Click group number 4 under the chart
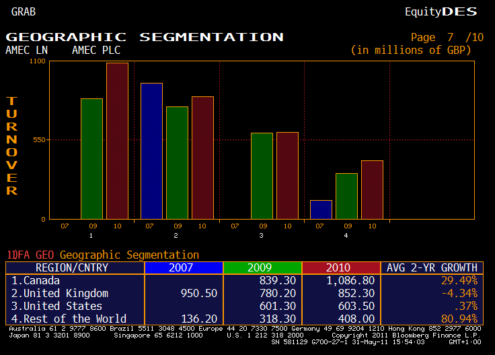Screen dimensions: 495x355 click(346, 236)
